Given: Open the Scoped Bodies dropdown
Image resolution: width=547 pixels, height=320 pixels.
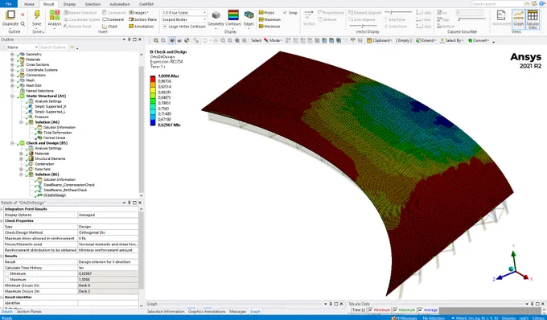Looking at the screenshot, I should (184, 19).
